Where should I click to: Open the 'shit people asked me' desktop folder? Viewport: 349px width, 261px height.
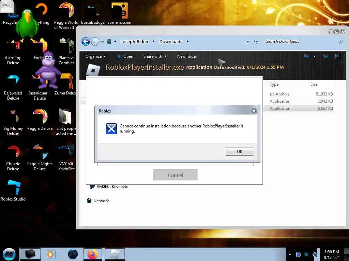[66, 122]
